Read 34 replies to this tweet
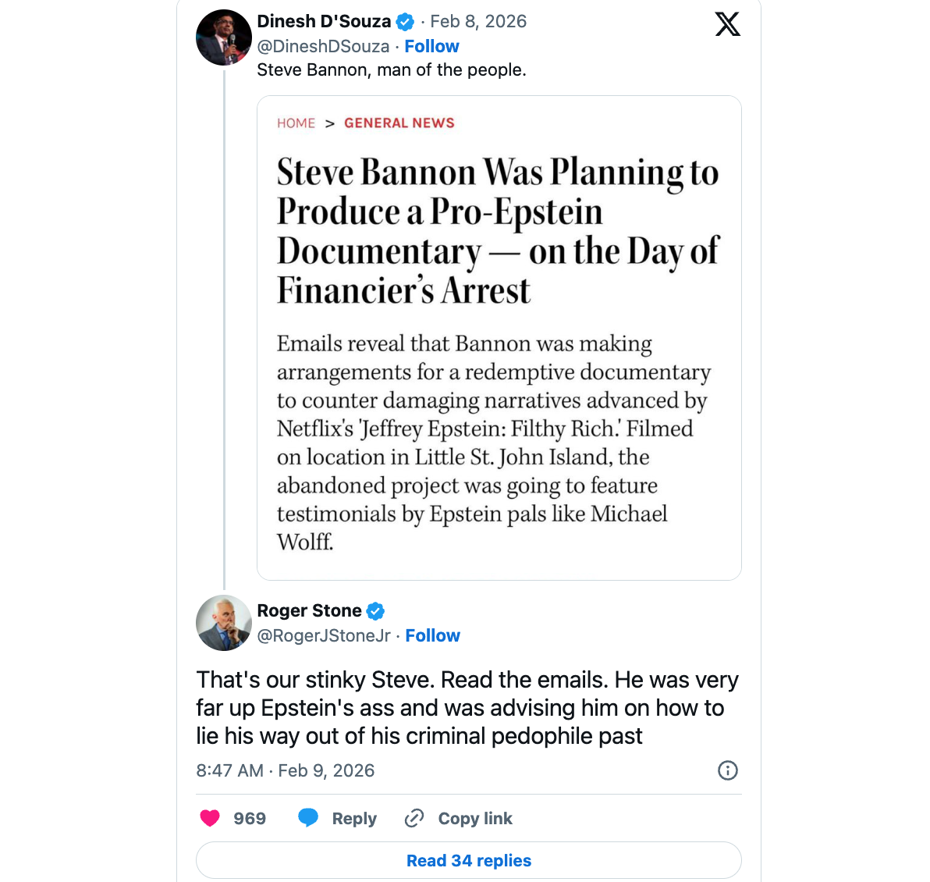 click(468, 860)
